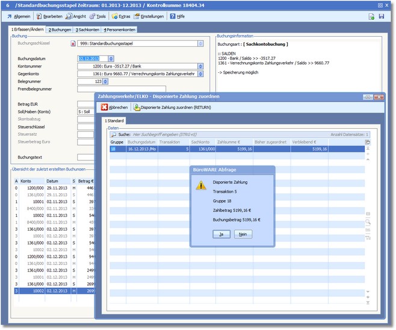396x330 pixels.
Task: Open the Buchungsdatum date picker
Action: pyautogui.click(x=111, y=58)
